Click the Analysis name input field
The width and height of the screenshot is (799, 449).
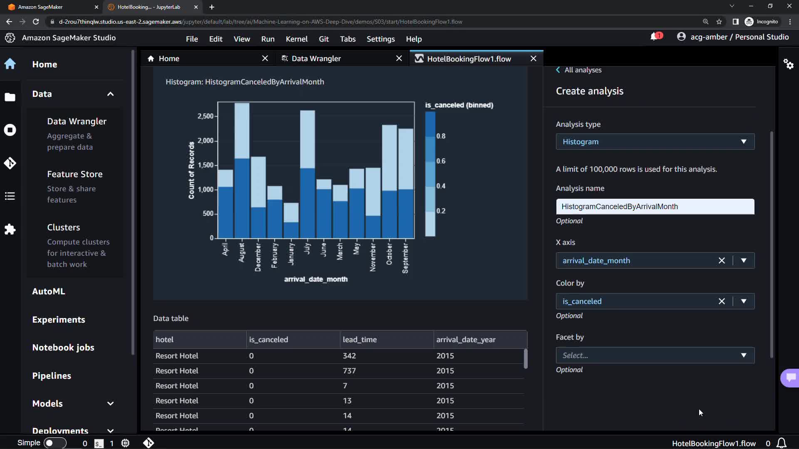[655, 207]
